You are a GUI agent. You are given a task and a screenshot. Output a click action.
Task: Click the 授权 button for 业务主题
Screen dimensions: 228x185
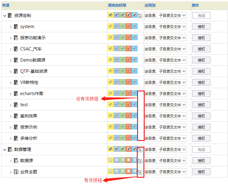pos(201,172)
